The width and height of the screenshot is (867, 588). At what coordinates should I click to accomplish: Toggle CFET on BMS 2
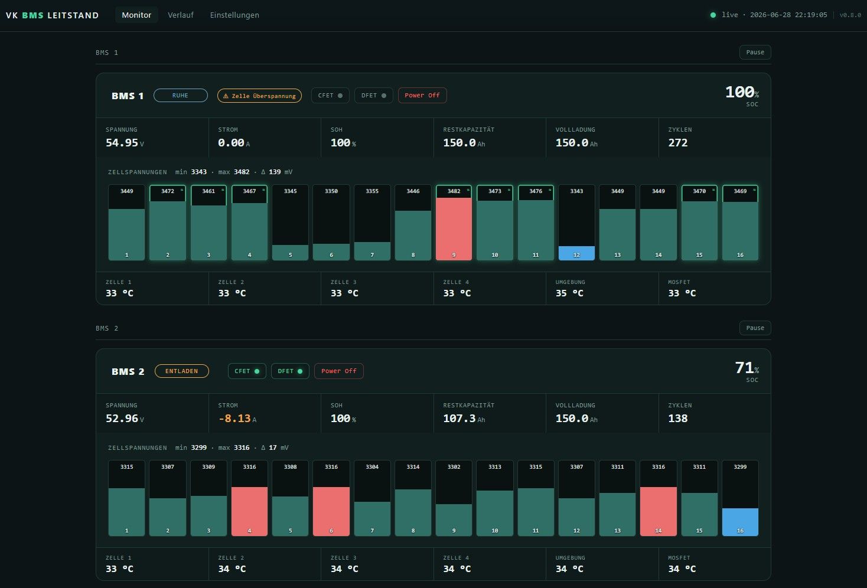pyautogui.click(x=247, y=371)
